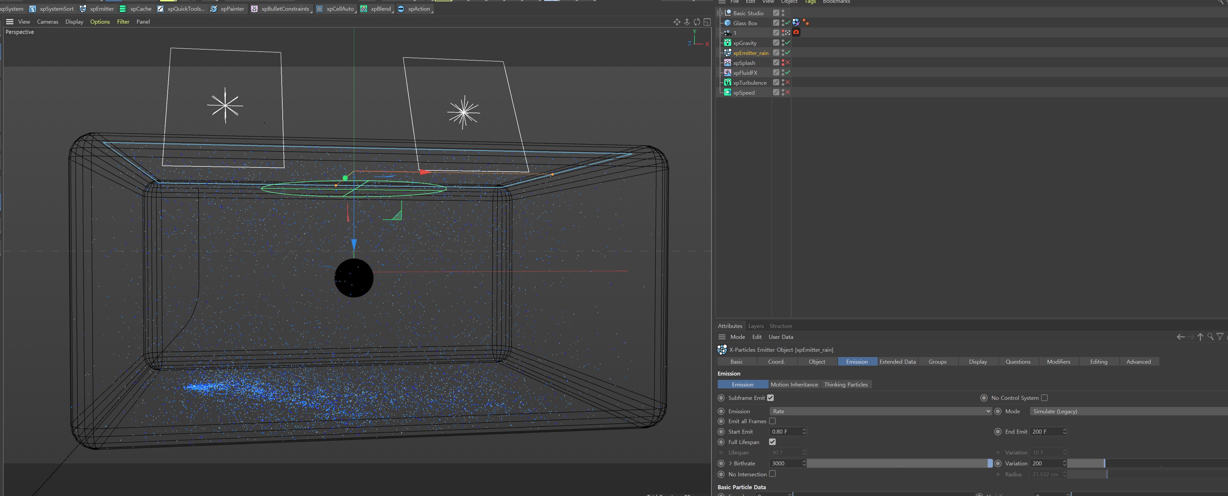
Task: Switch to the Modifiers tab
Action: pos(1058,362)
